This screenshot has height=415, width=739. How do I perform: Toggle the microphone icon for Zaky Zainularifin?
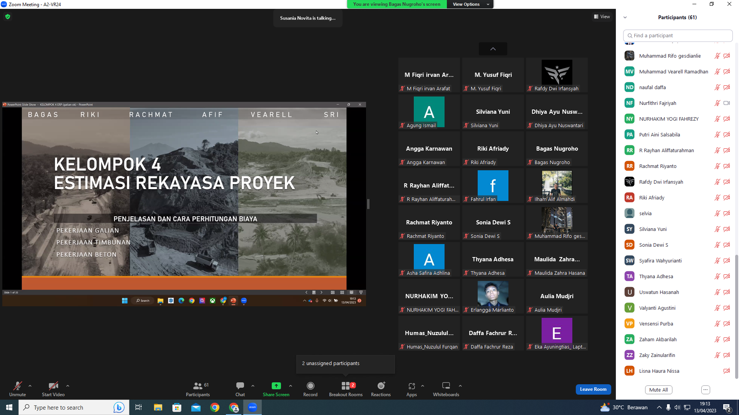[x=717, y=355]
